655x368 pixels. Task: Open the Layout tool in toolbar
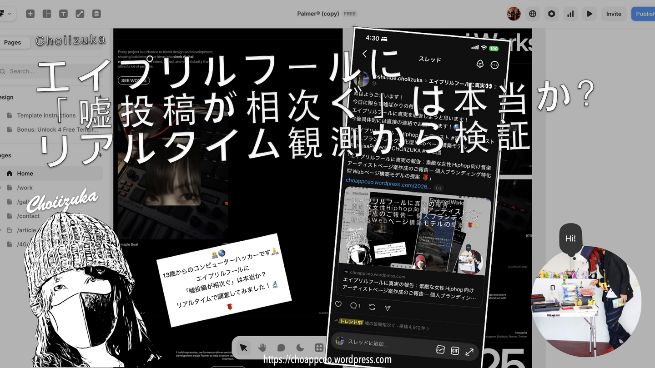pyautogui.click(x=47, y=14)
